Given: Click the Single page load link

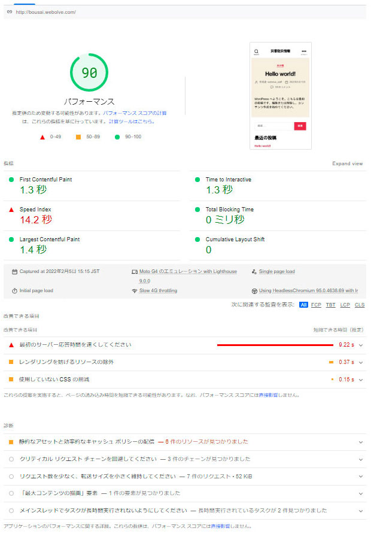Looking at the screenshot, I should tap(276, 272).
